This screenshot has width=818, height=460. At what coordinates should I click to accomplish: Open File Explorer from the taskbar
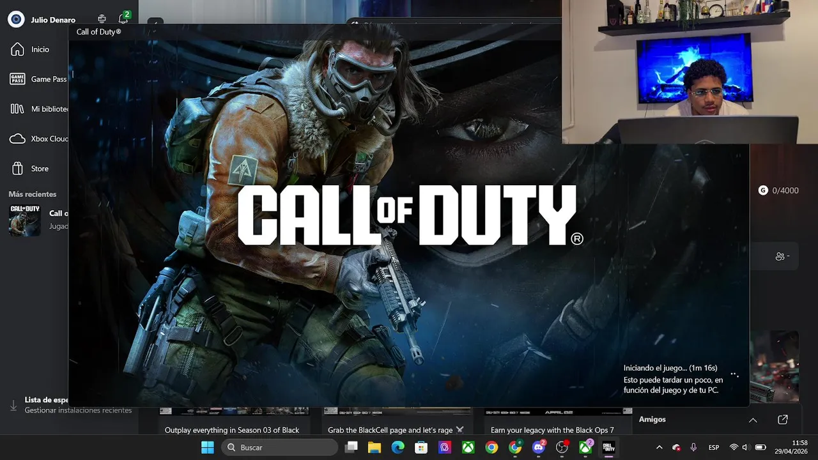click(x=374, y=447)
